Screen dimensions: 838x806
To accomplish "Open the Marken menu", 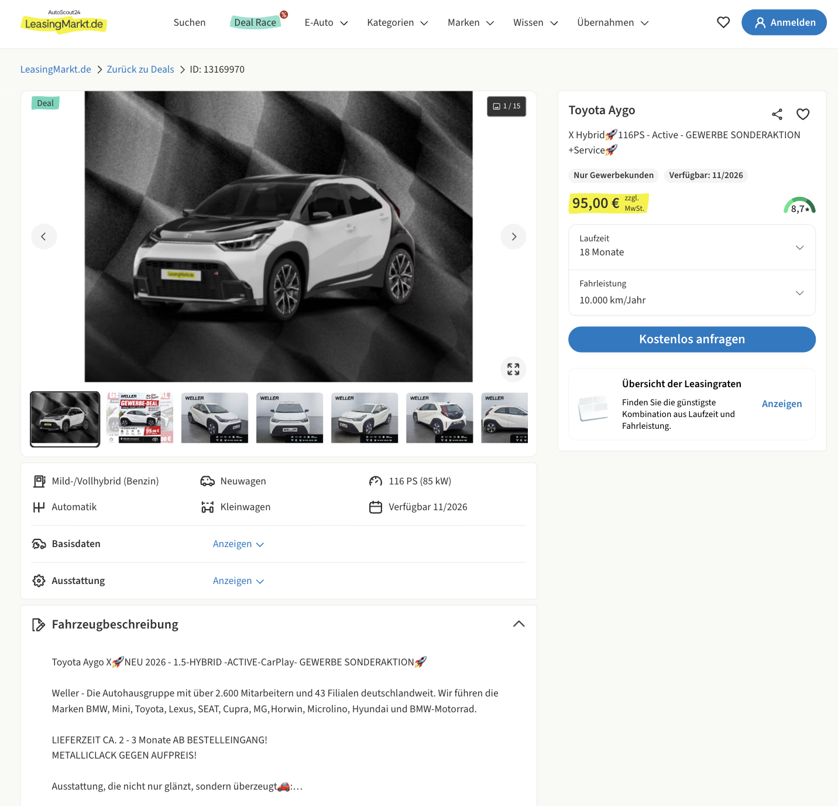I will pyautogui.click(x=470, y=22).
